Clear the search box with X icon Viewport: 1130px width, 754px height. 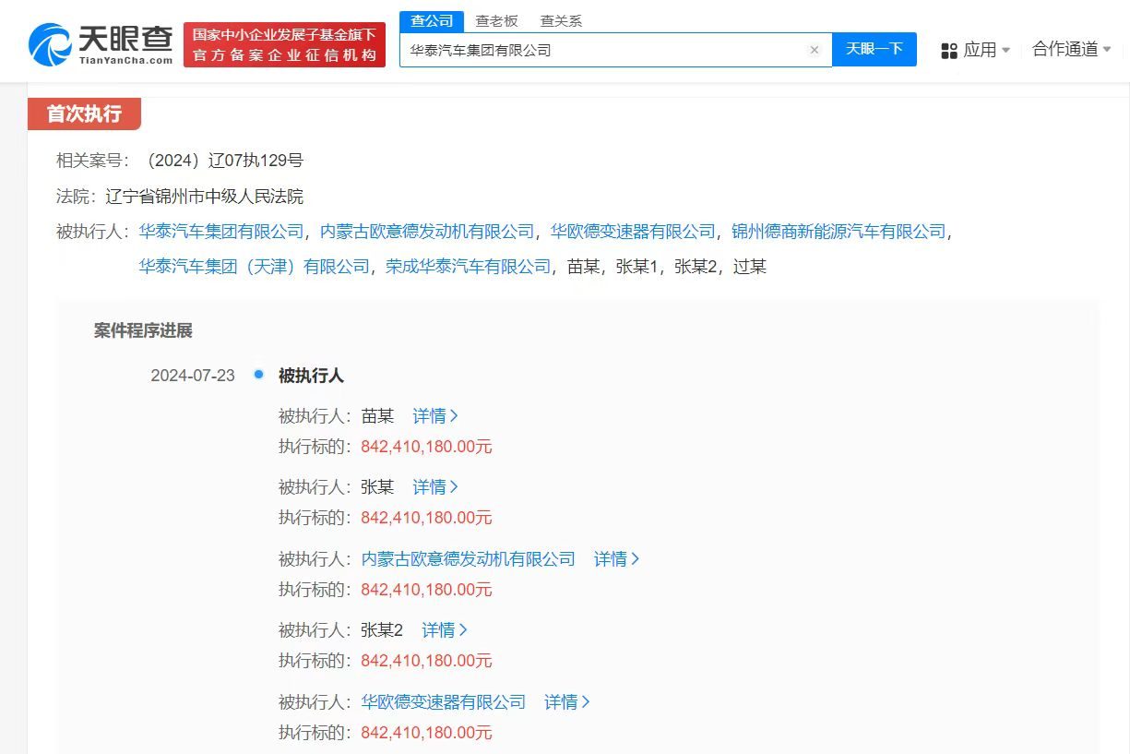[x=814, y=51]
